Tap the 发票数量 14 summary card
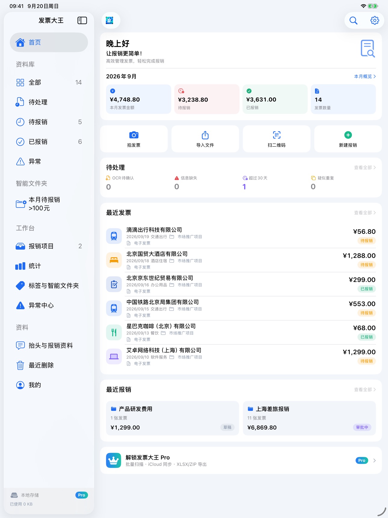 [343, 99]
